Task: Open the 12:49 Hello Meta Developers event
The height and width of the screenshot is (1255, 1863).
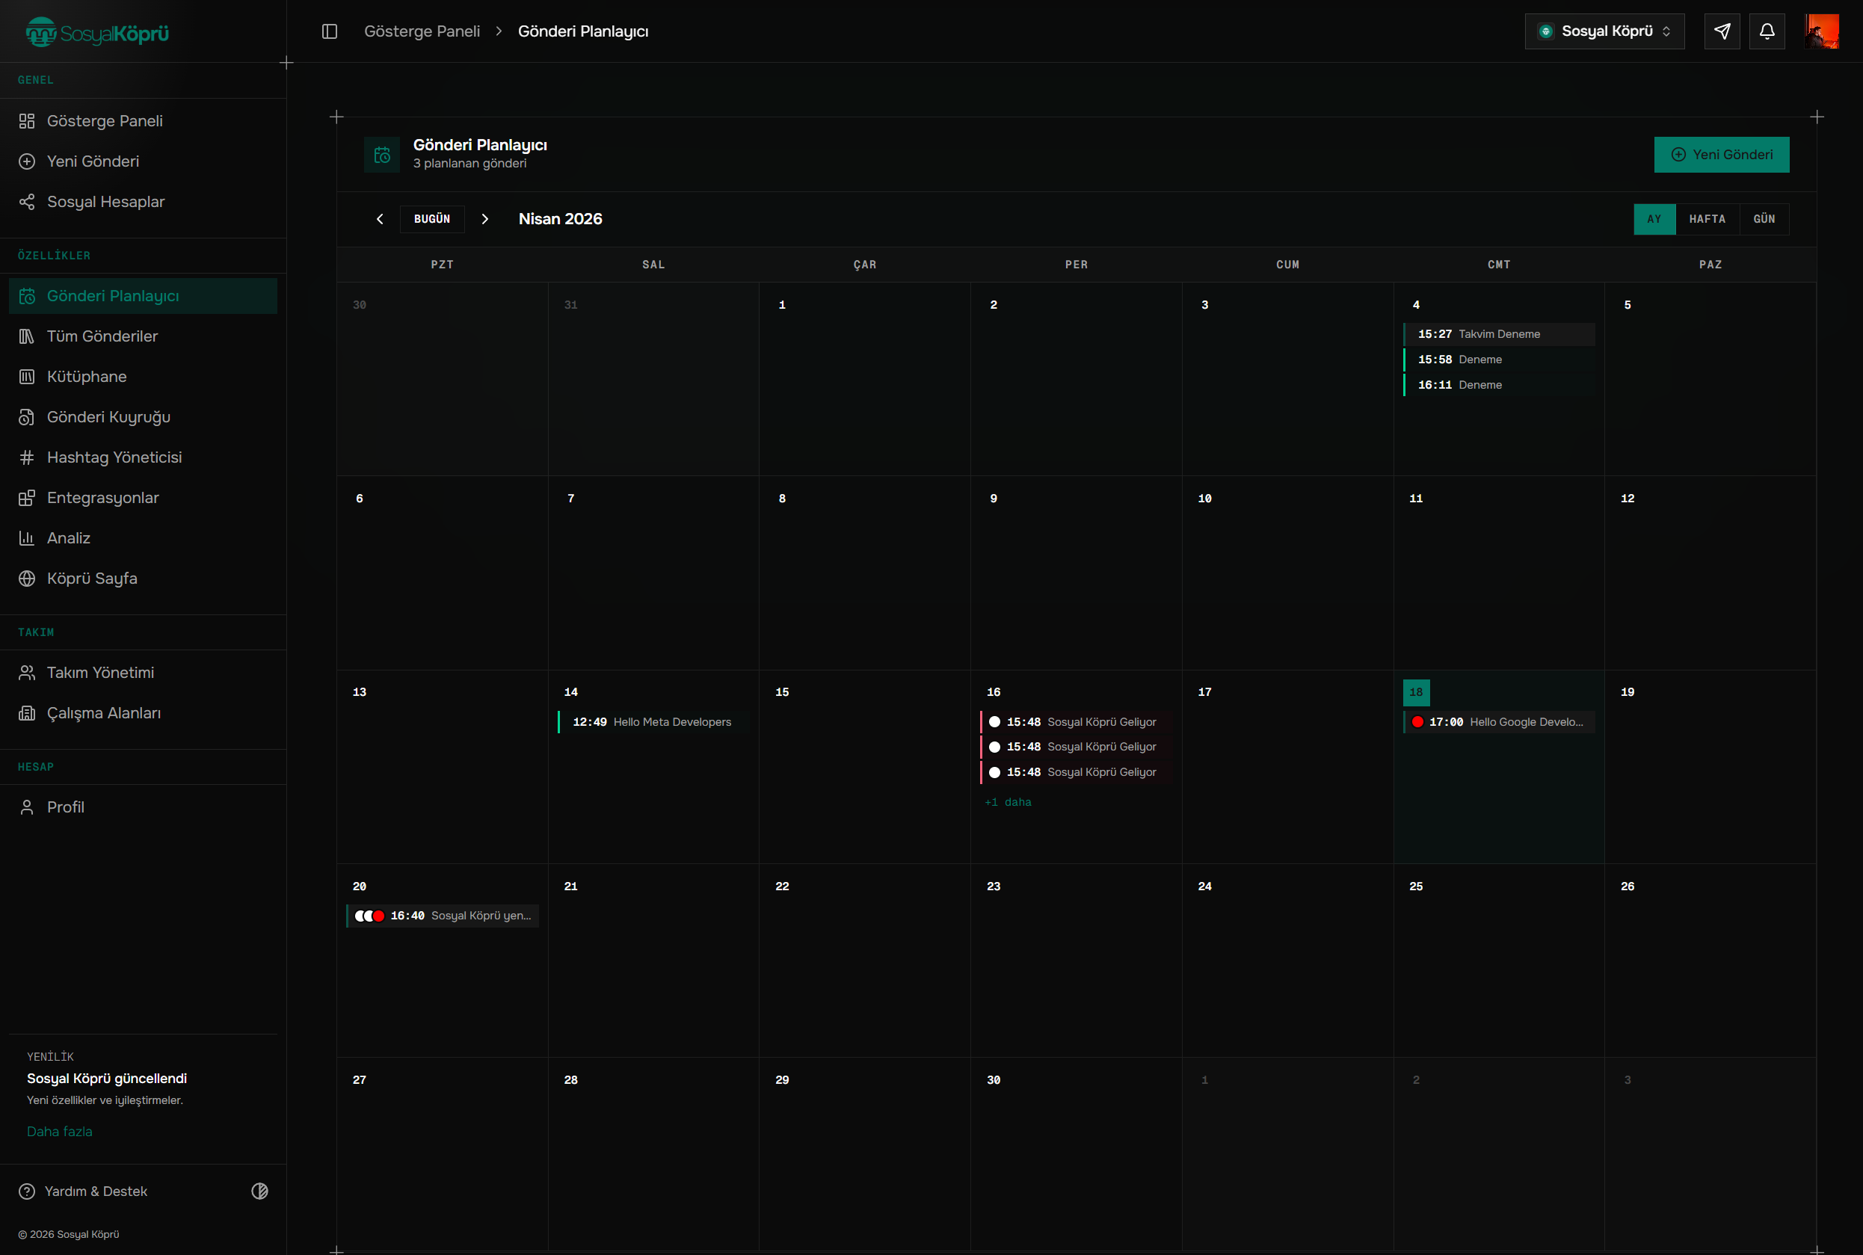Action: click(x=653, y=722)
